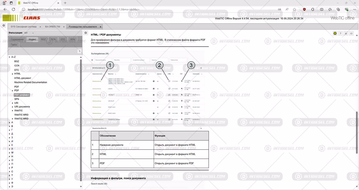
Task: Open help with the document toolbar question mark
Action: [x=340, y=33]
